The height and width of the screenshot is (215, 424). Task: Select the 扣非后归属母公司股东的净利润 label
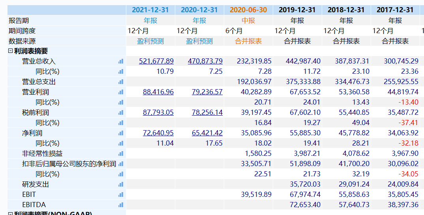coord(69,164)
